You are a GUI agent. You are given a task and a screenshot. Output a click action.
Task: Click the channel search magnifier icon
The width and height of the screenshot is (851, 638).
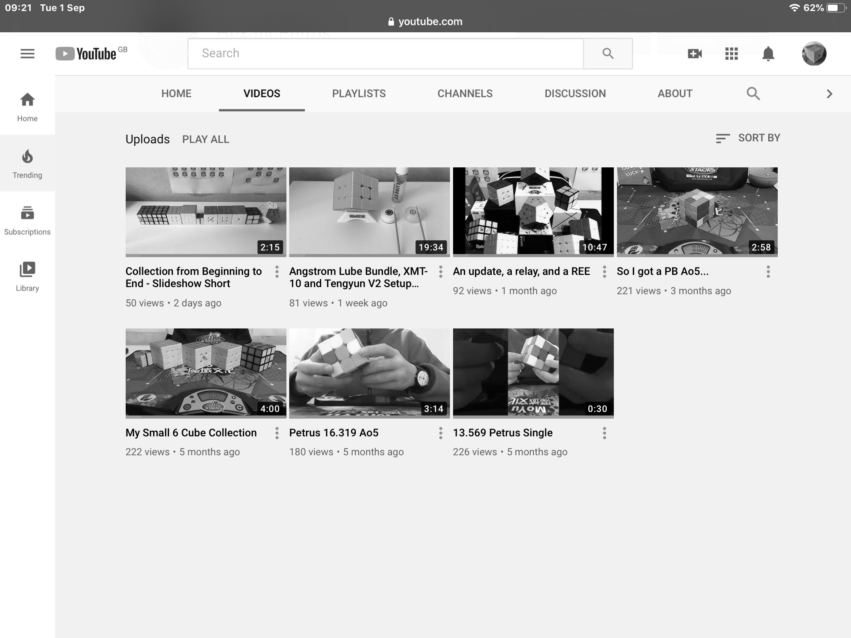point(753,94)
